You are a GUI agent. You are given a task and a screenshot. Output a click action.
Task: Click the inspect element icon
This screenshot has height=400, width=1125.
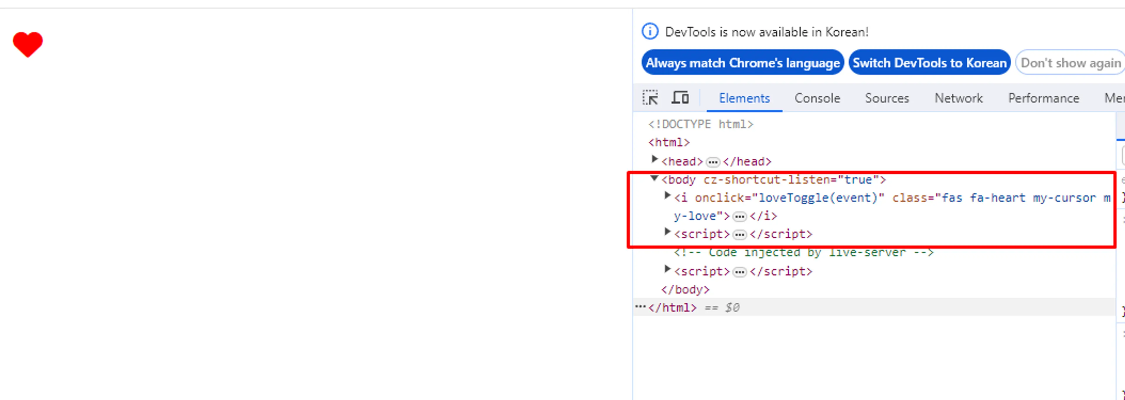pos(651,98)
